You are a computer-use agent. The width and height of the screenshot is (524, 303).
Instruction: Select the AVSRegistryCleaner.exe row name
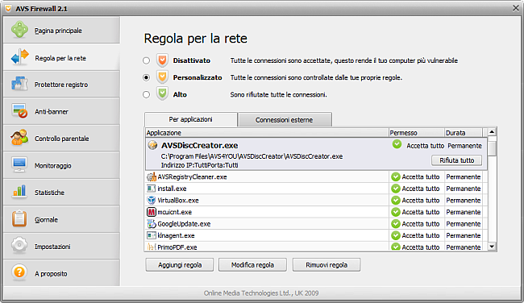[192, 176]
